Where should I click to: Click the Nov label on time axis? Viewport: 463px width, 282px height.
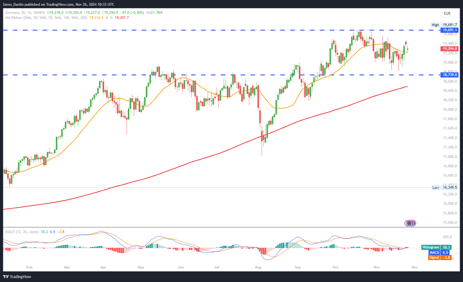377,267
